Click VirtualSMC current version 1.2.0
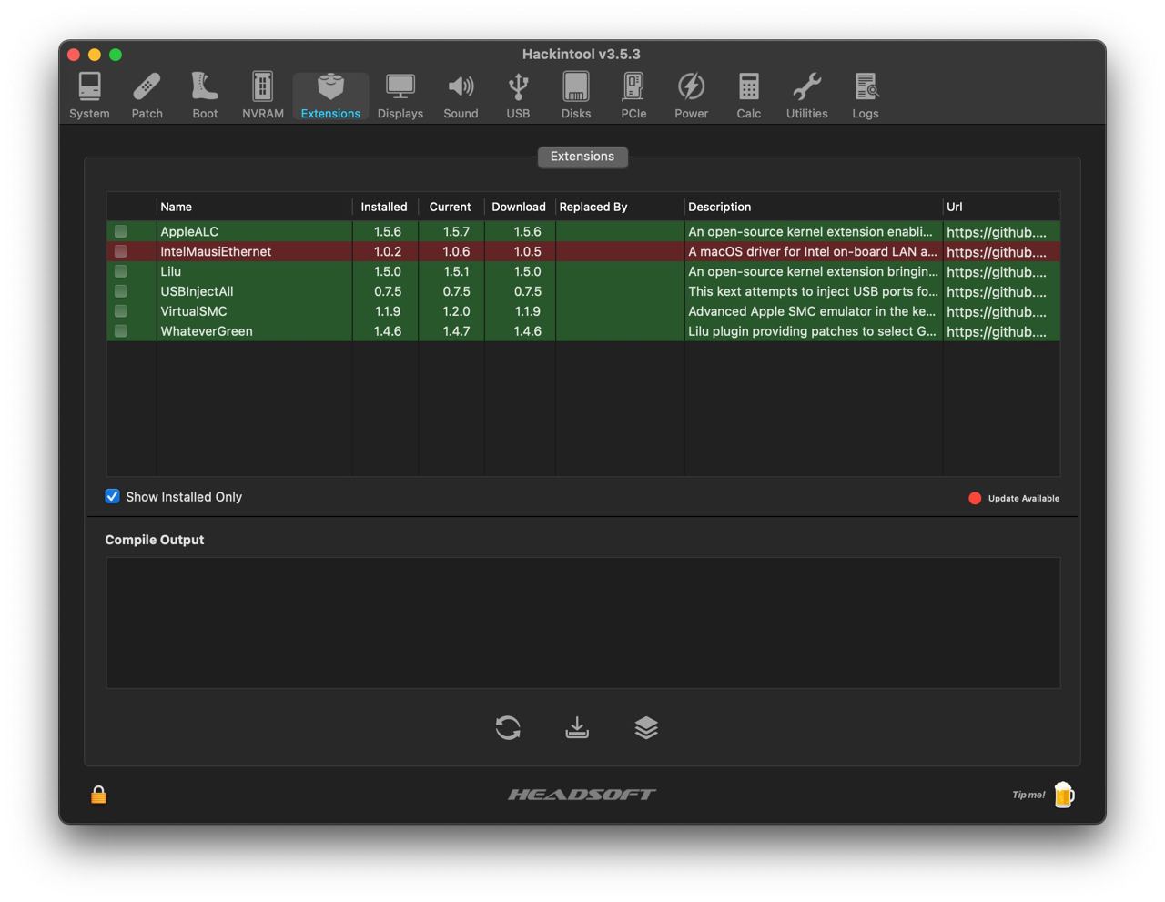The width and height of the screenshot is (1165, 902). (x=456, y=311)
